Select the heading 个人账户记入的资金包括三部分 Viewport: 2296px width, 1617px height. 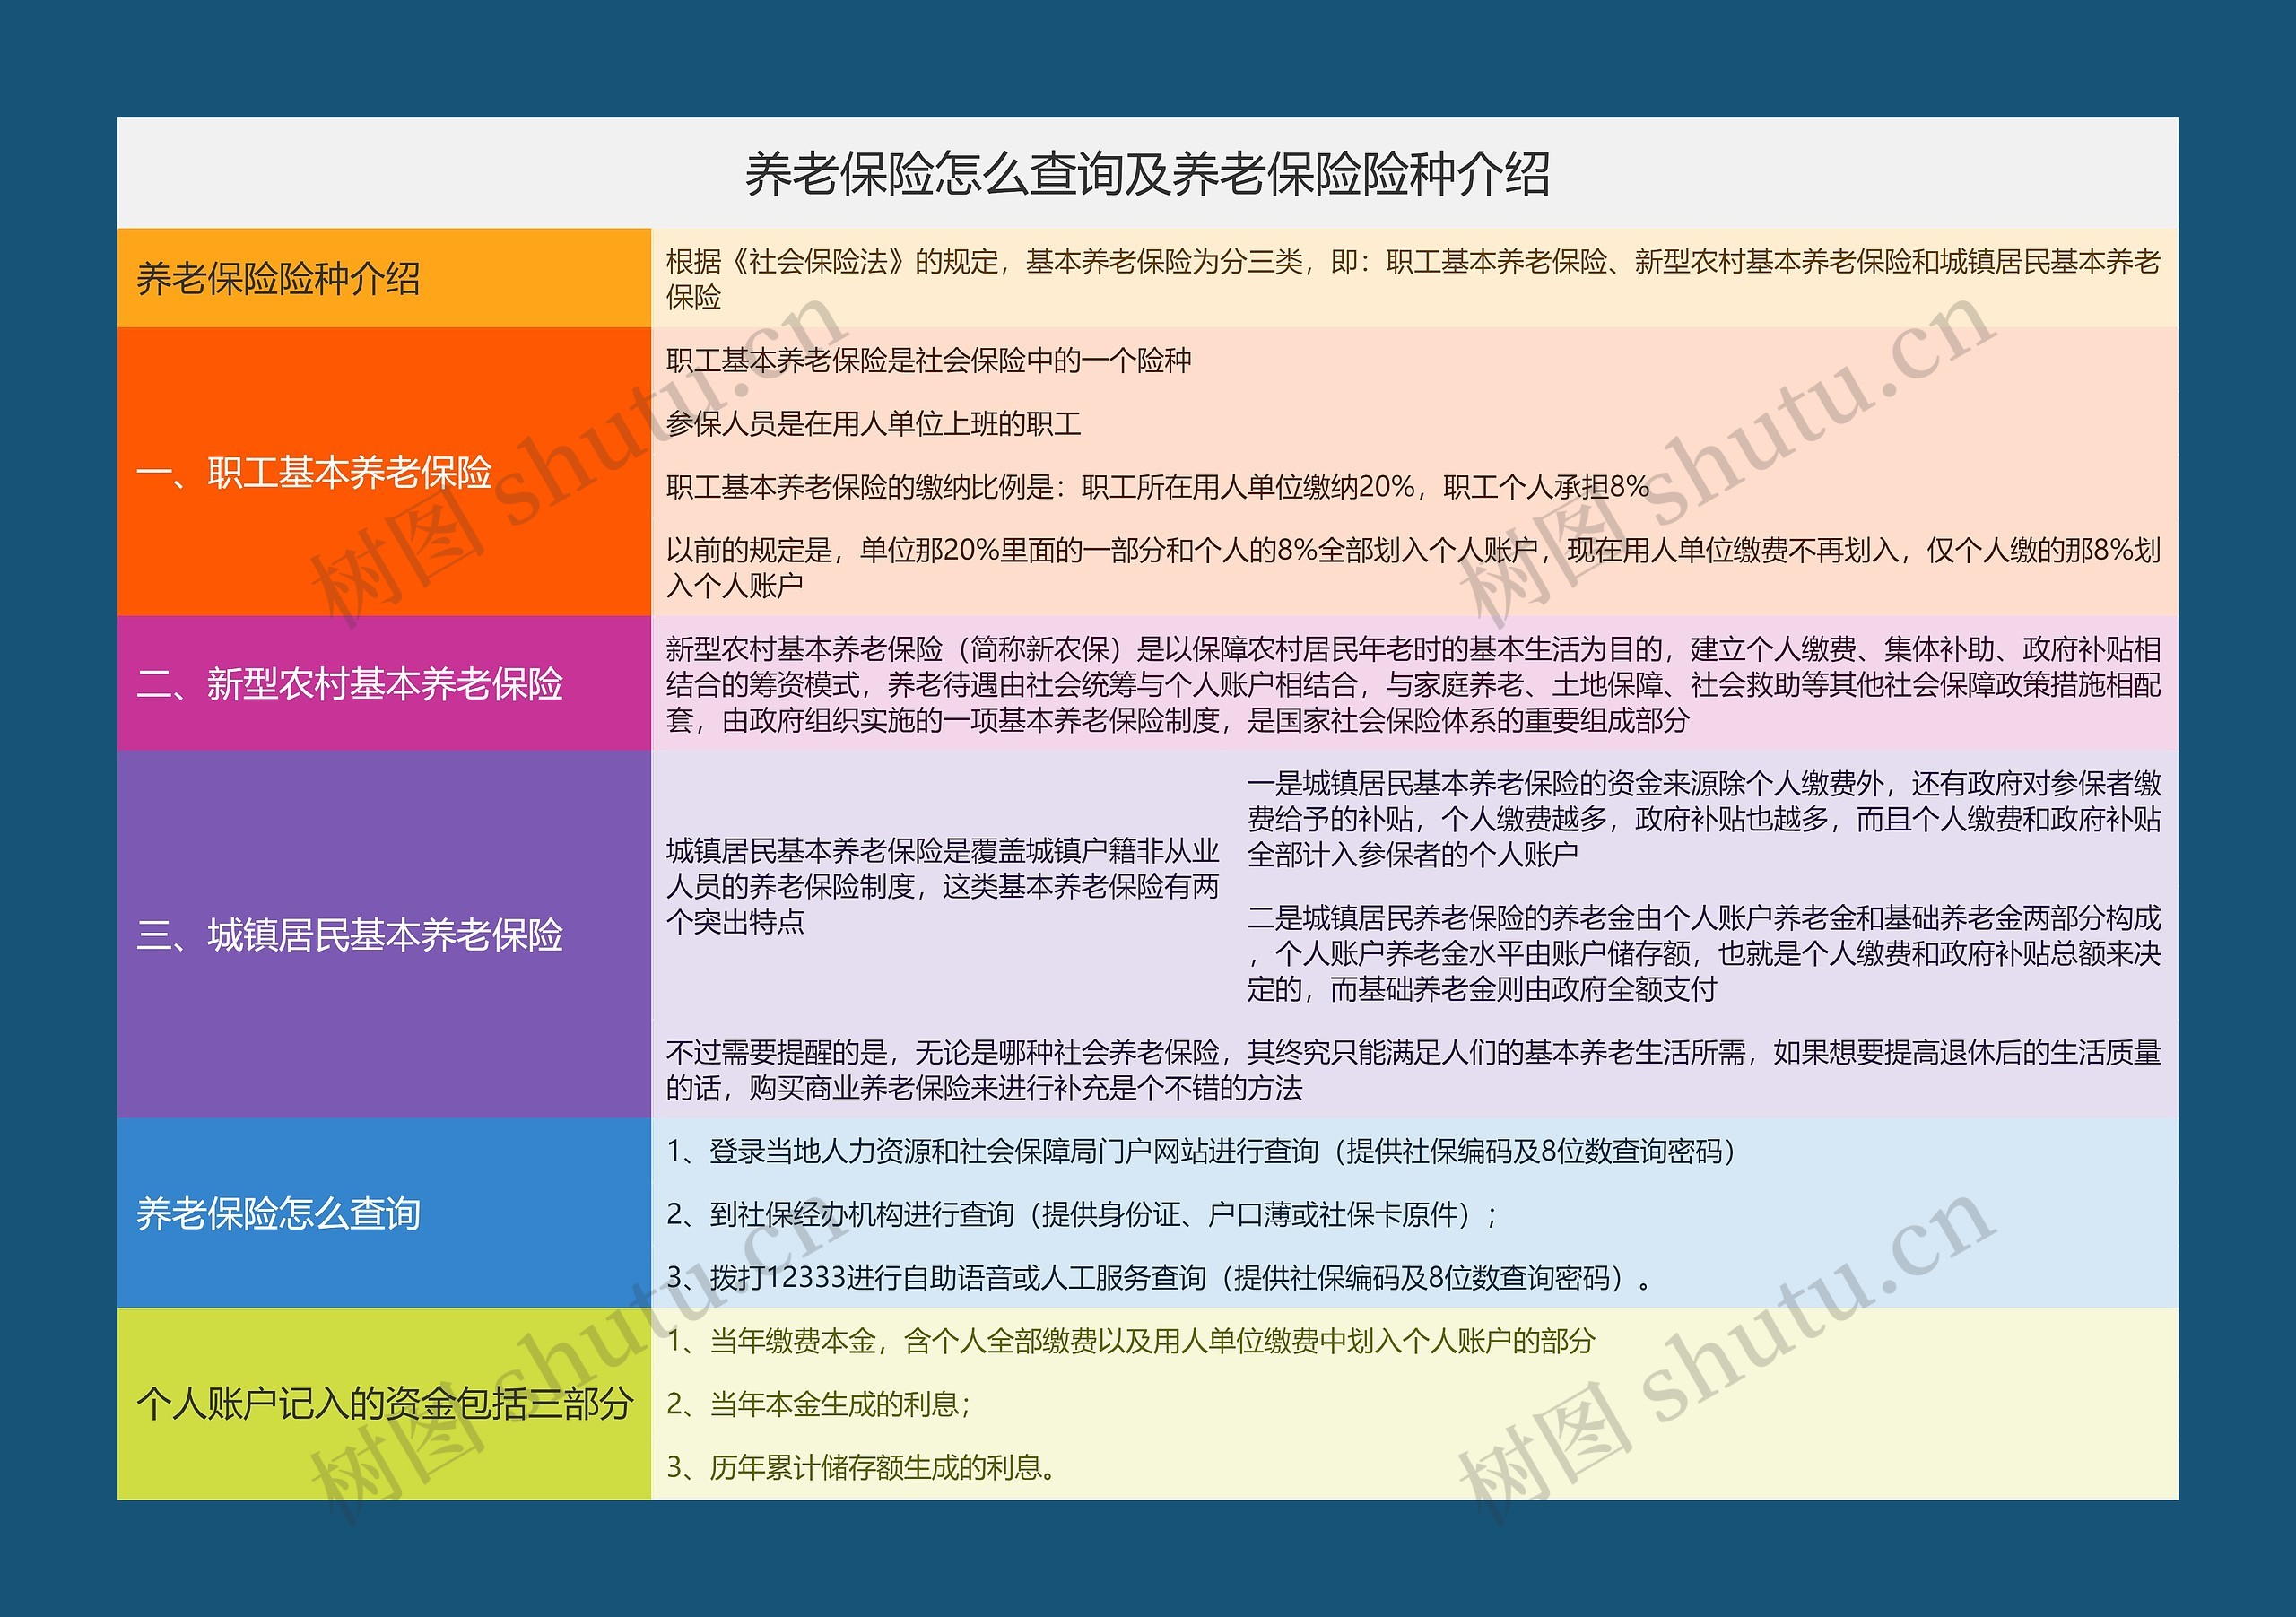click(x=384, y=1403)
